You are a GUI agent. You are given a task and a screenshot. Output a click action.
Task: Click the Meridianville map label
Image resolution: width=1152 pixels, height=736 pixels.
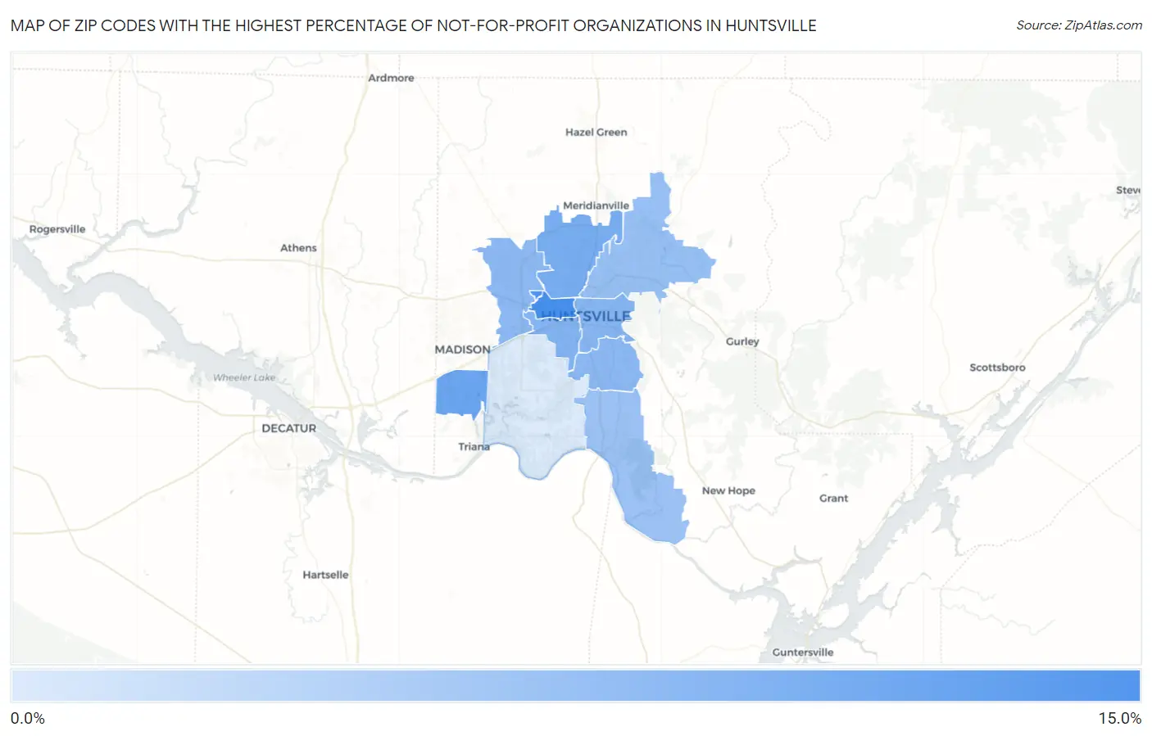click(x=596, y=205)
